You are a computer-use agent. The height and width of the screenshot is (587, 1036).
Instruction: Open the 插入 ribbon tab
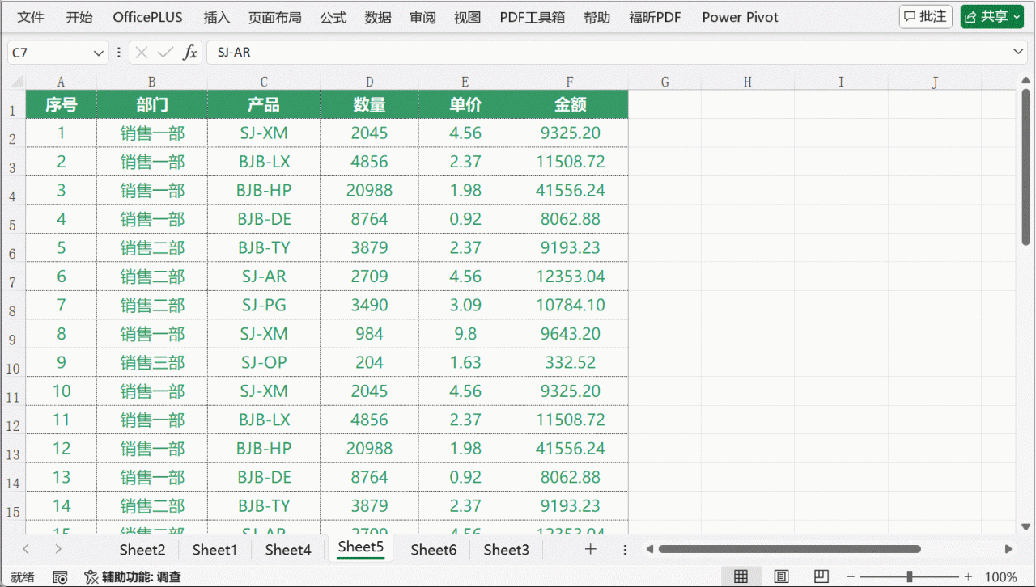pos(217,17)
